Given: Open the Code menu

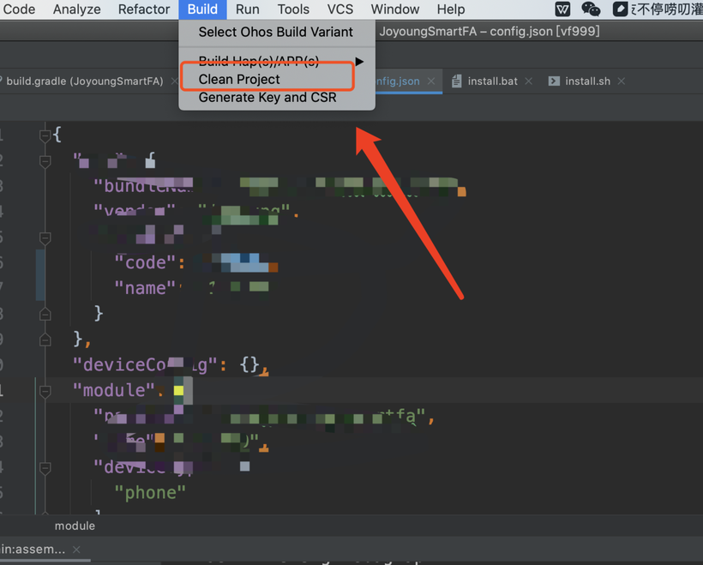Looking at the screenshot, I should (18, 9).
